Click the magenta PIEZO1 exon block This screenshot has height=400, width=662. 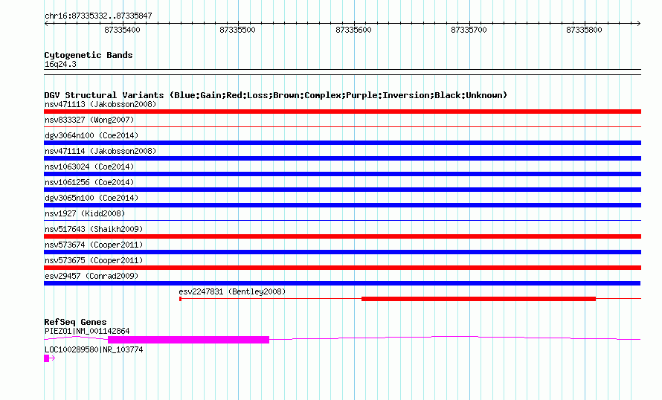(189, 340)
